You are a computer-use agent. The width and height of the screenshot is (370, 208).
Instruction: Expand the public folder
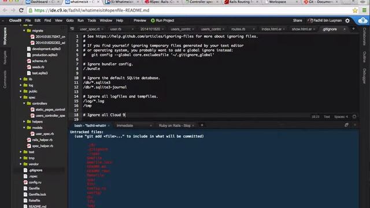[x=21, y=91]
